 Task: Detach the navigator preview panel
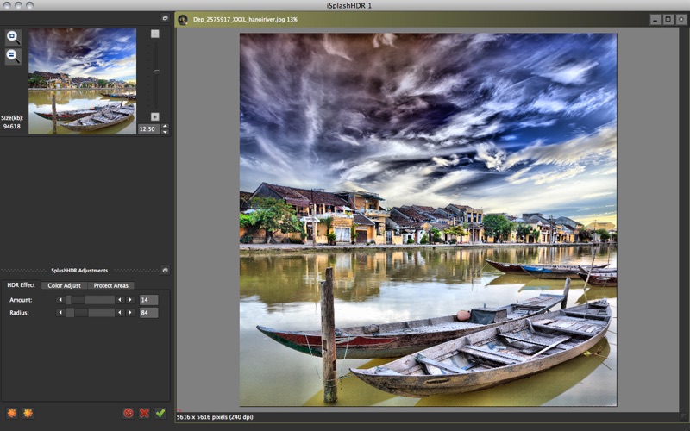165,18
